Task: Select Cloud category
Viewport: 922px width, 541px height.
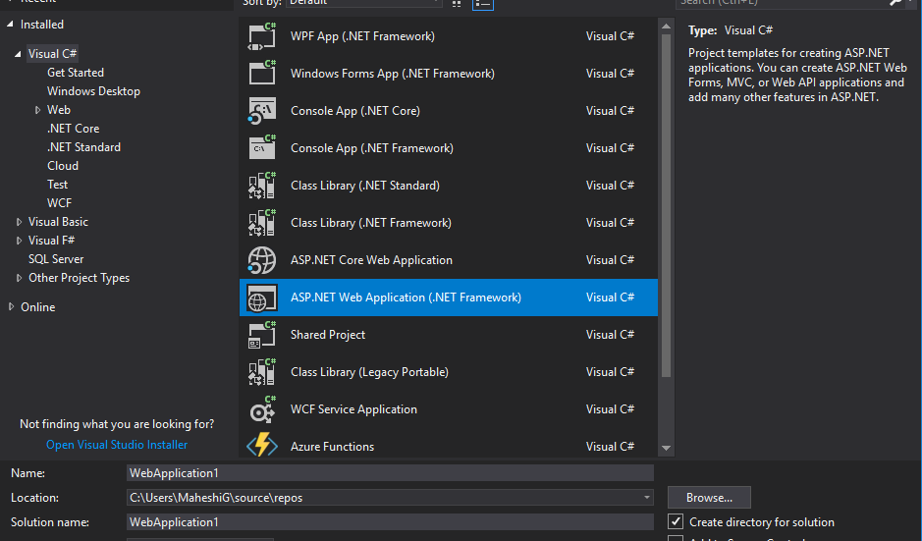Action: pyautogui.click(x=62, y=166)
